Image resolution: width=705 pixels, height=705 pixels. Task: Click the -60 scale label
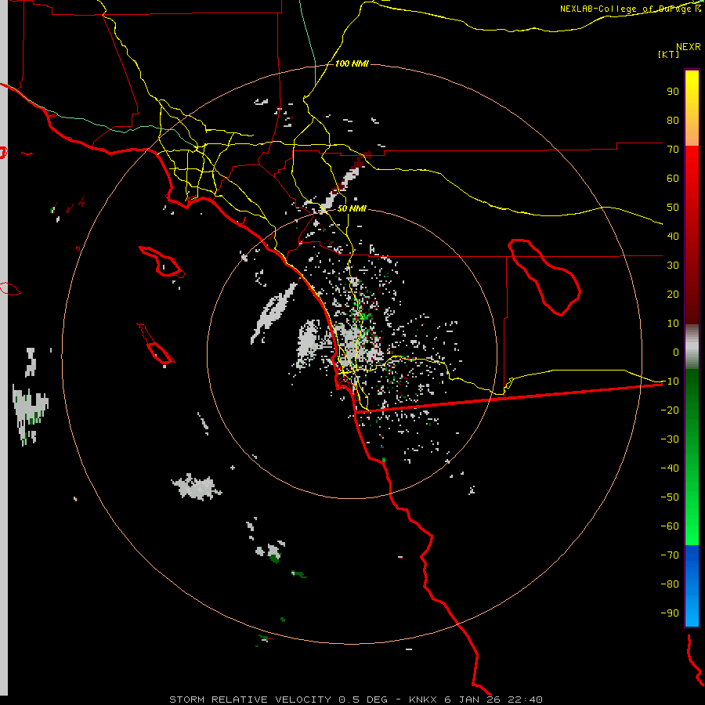pyautogui.click(x=670, y=526)
